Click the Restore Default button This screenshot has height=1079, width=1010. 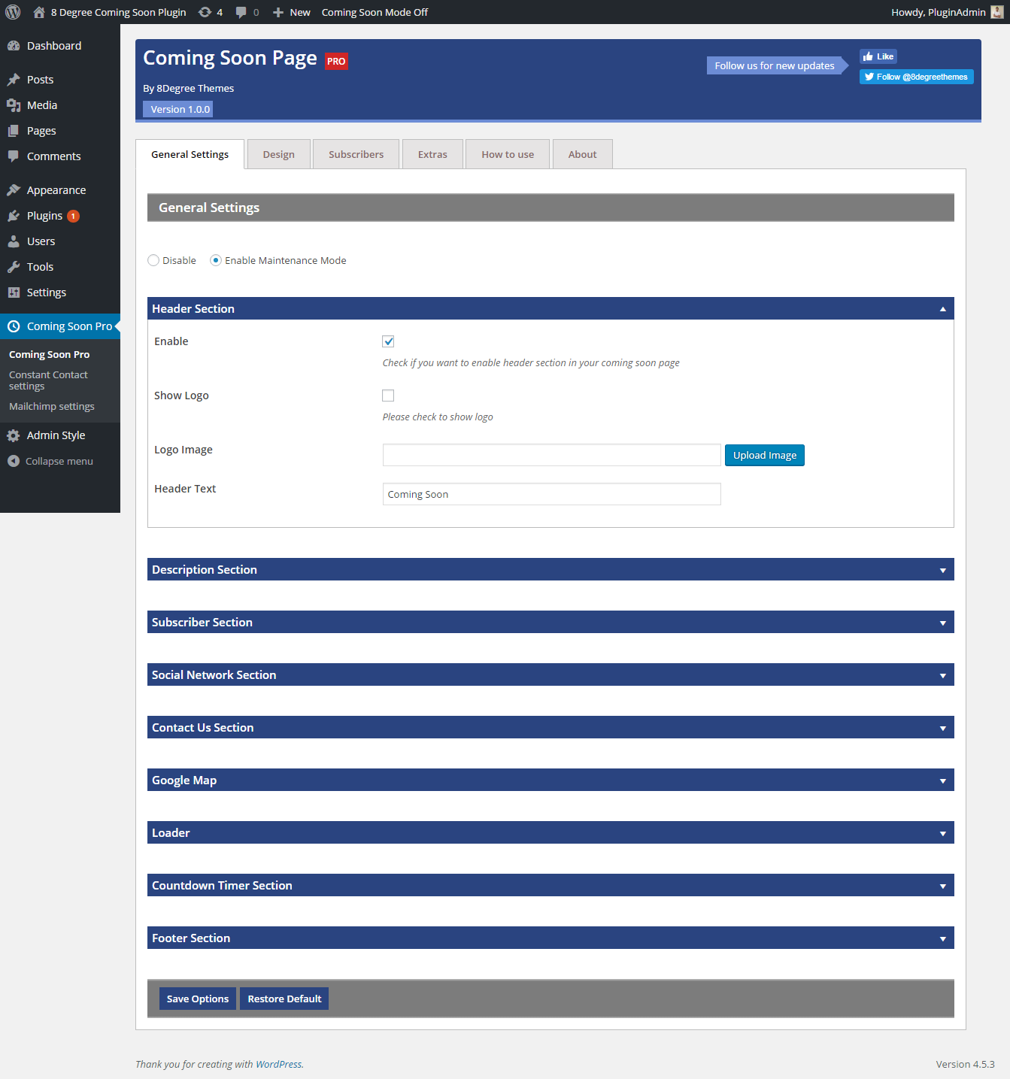(284, 999)
